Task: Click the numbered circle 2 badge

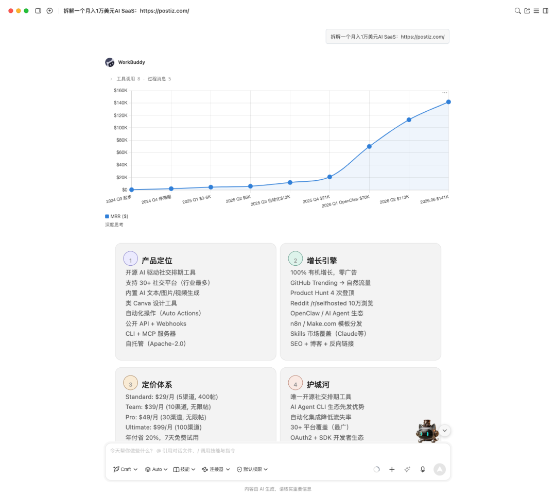Action: coord(296,259)
